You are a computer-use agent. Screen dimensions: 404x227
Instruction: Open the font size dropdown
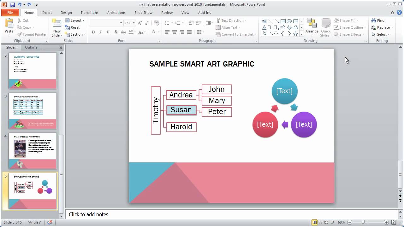point(134,23)
